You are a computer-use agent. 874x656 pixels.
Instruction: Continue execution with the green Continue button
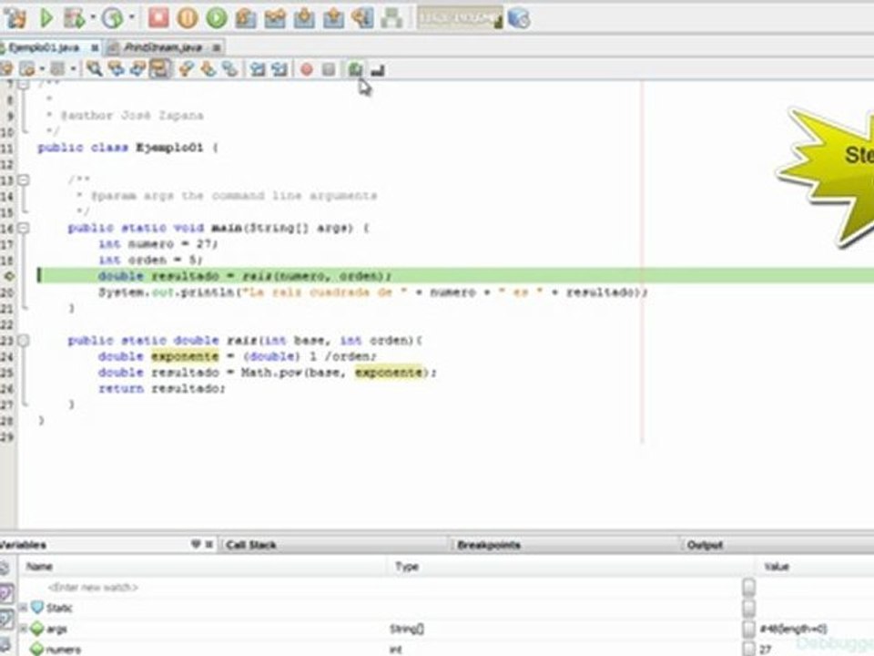pos(217,18)
